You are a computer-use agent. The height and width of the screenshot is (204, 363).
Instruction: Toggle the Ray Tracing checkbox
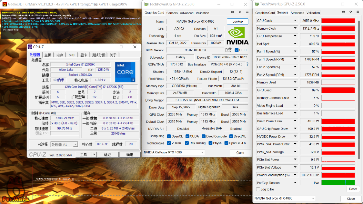pos(187,143)
